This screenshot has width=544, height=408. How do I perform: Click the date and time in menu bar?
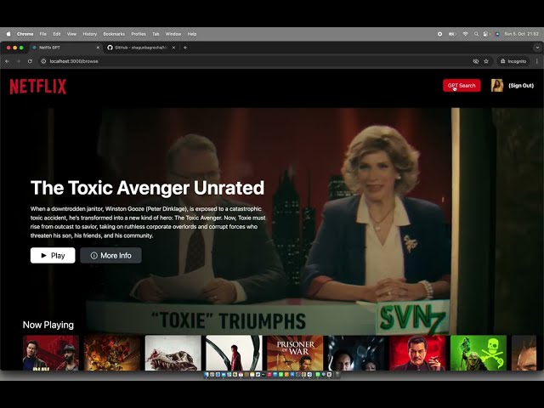(521, 34)
